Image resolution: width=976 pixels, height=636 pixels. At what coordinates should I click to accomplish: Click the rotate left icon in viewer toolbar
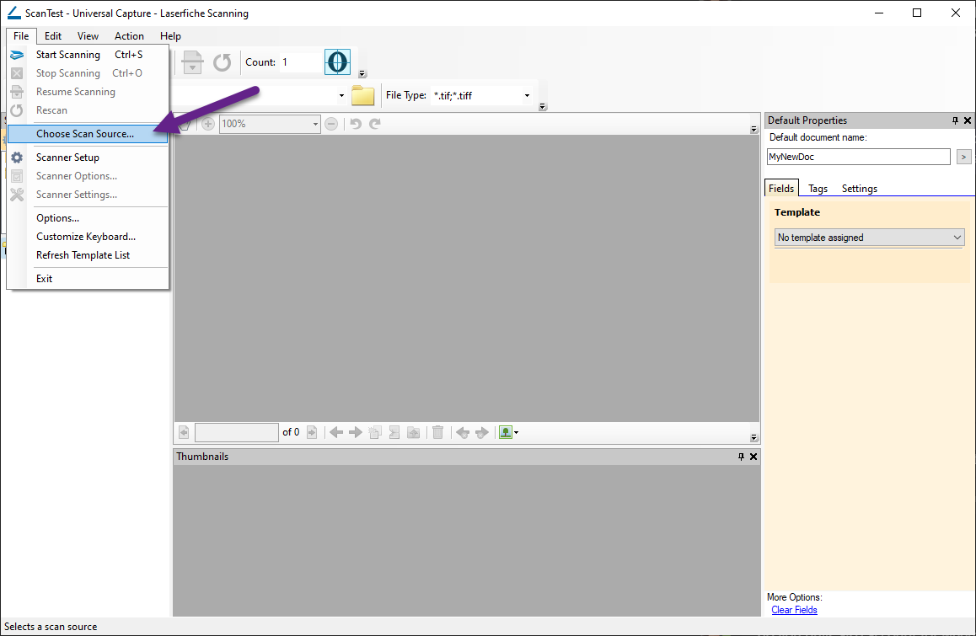coord(356,124)
